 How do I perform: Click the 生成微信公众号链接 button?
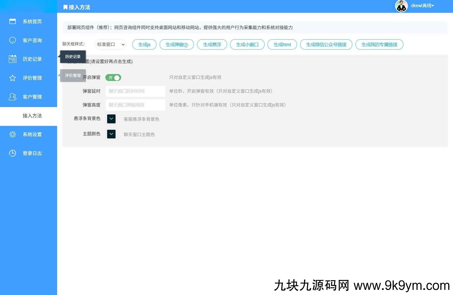pos(326,44)
